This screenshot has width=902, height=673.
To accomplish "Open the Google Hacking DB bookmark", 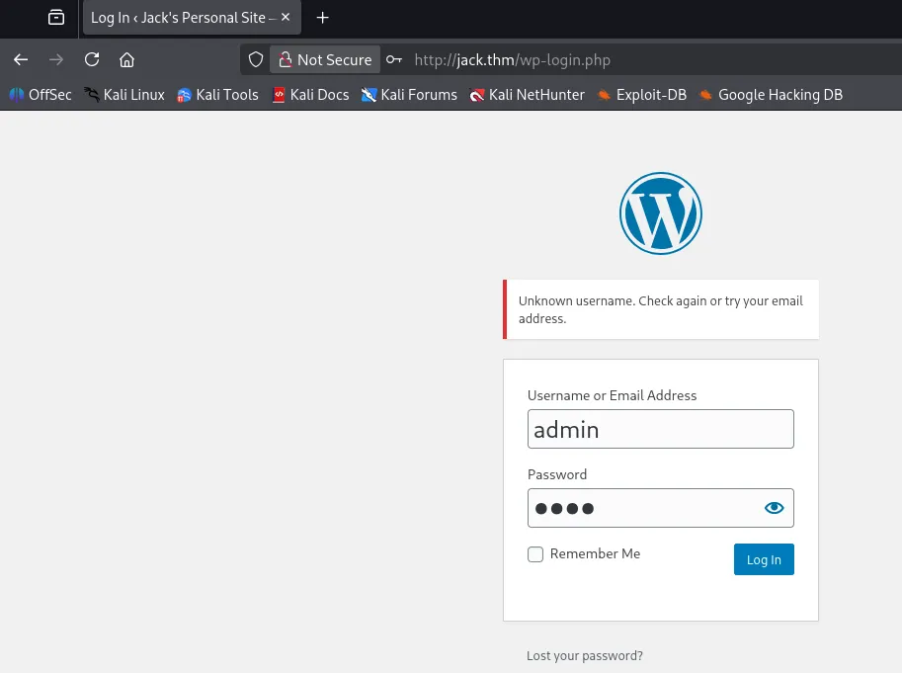I will [771, 95].
